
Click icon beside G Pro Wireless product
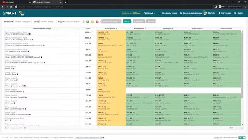pyautogui.click(x=17, y=80)
